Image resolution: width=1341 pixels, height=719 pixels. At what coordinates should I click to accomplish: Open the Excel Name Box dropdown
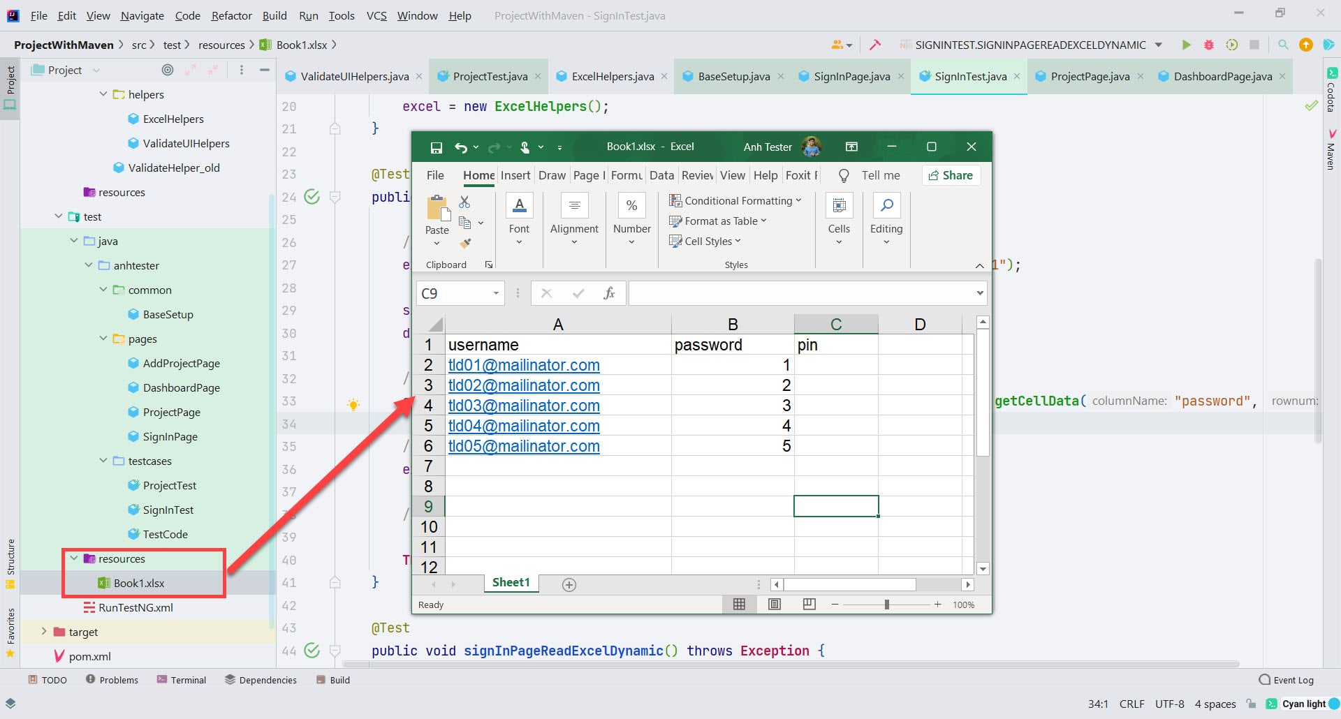click(496, 293)
